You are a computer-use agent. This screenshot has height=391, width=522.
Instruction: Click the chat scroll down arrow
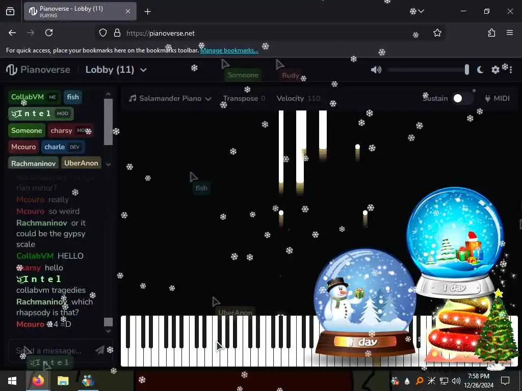point(108,331)
